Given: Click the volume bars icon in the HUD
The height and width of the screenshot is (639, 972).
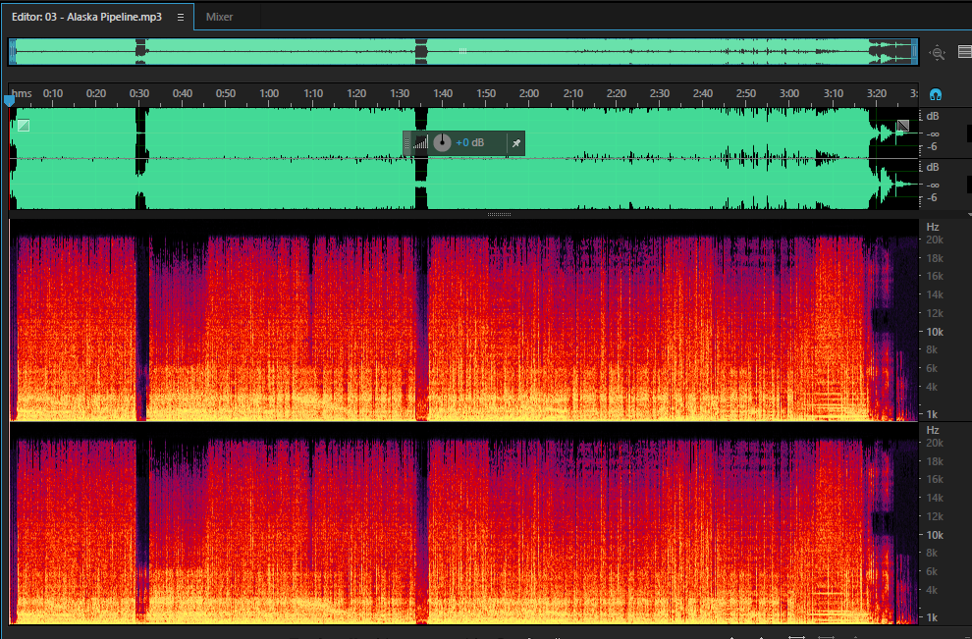Looking at the screenshot, I should pyautogui.click(x=420, y=143).
